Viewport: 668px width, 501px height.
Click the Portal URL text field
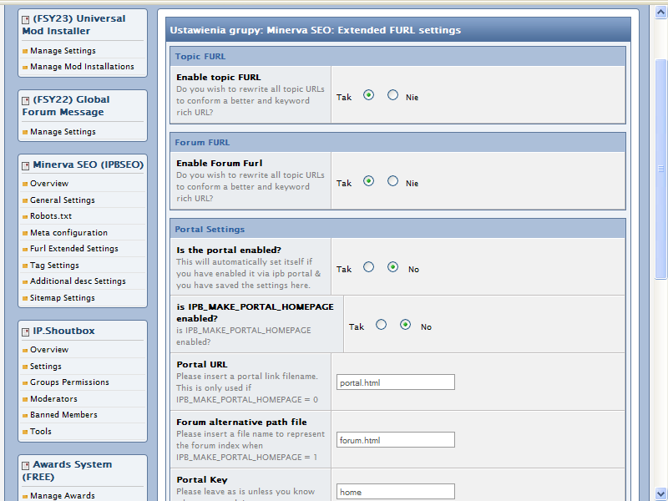pos(396,382)
